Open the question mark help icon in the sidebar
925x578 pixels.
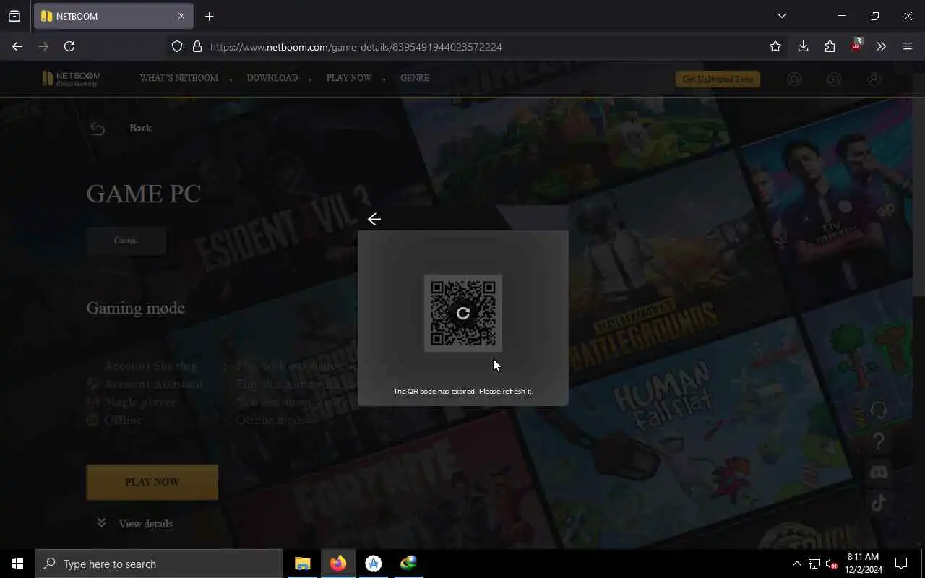[879, 441]
